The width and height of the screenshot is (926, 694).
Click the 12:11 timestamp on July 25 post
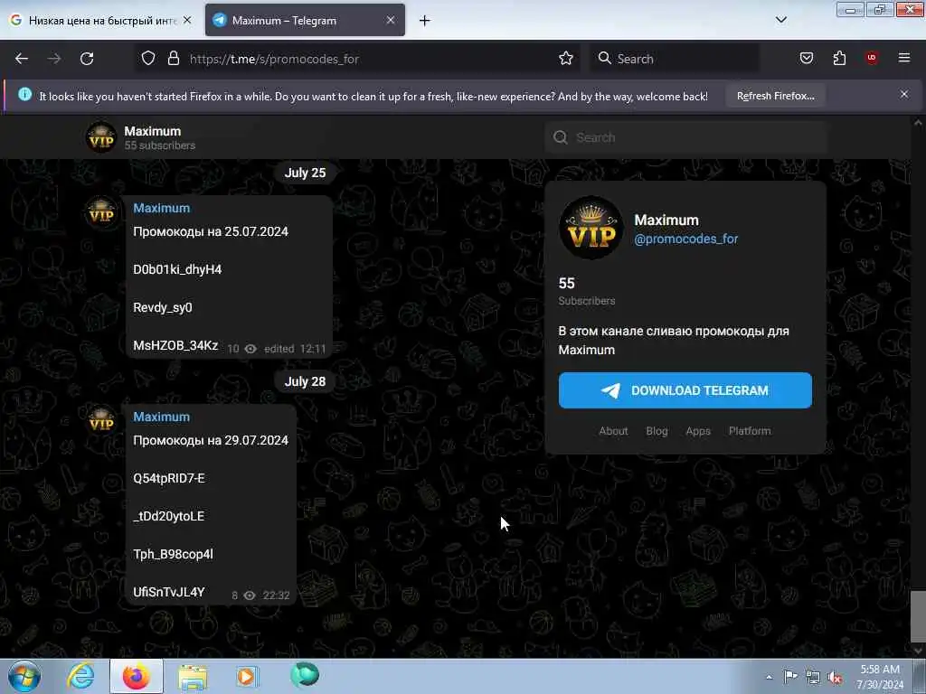(312, 349)
